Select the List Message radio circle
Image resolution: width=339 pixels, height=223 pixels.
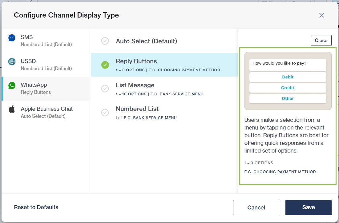pos(105,89)
